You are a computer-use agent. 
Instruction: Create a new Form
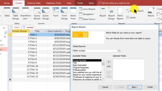pyautogui.click(x=56, y=12)
